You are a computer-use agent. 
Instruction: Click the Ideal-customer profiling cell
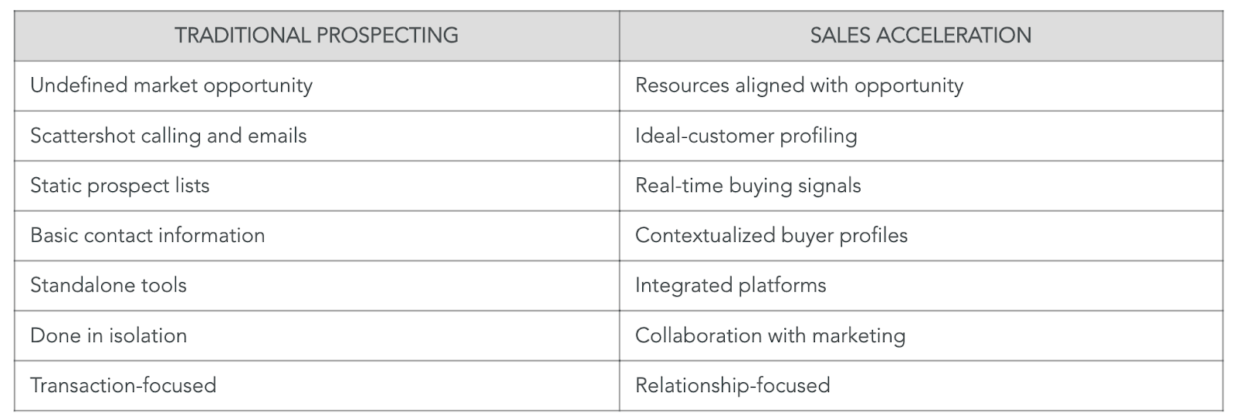[x=746, y=136]
